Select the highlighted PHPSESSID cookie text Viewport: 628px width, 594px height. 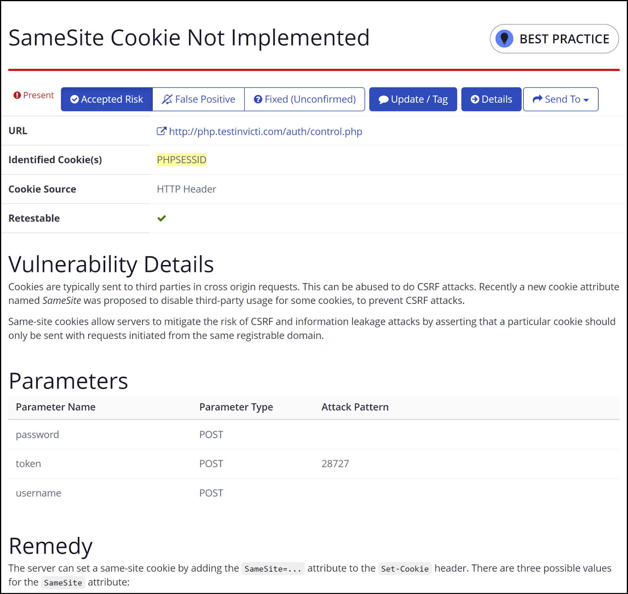[181, 160]
